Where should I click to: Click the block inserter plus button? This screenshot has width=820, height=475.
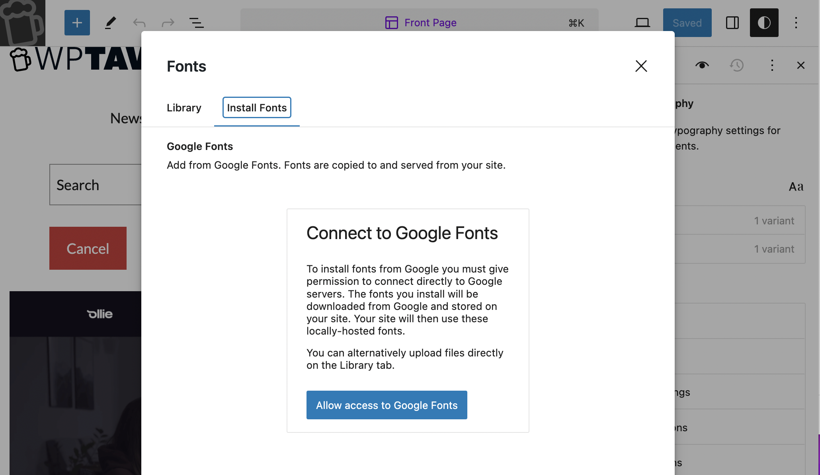(77, 23)
